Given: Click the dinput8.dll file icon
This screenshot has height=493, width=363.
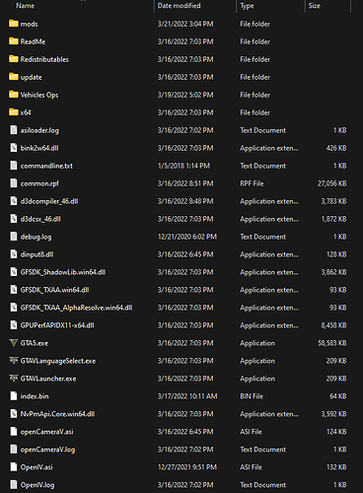Looking at the screenshot, I should click(x=14, y=254).
